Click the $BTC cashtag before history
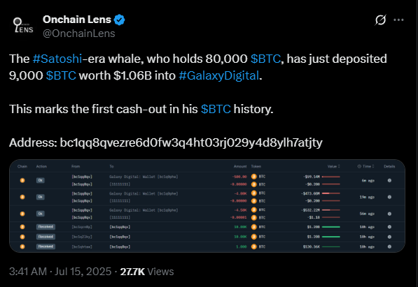Viewport: 418px width, 287px height. [x=216, y=109]
